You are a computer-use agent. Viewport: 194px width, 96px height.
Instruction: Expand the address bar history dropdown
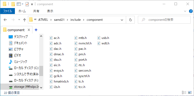pos(122,20)
